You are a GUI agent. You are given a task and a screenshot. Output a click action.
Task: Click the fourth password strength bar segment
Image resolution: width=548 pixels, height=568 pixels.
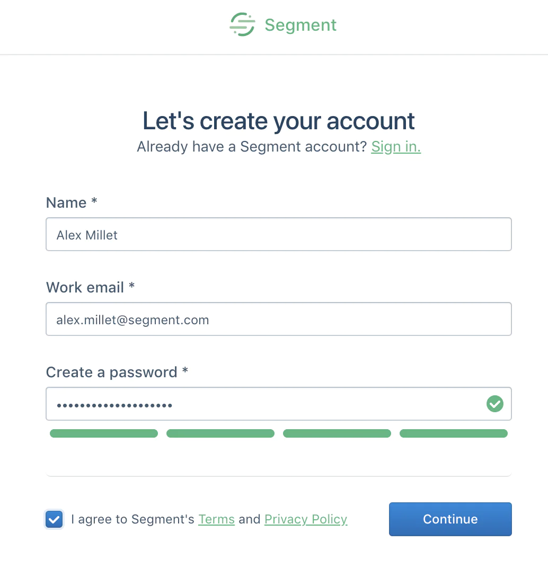point(454,433)
